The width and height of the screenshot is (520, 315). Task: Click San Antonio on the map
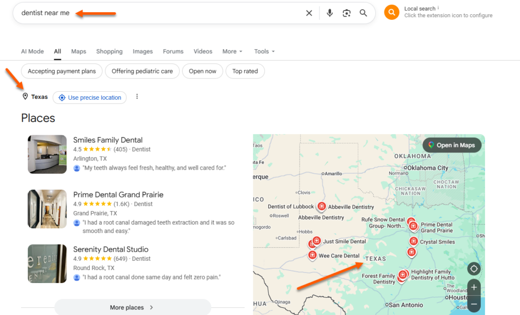point(406,305)
